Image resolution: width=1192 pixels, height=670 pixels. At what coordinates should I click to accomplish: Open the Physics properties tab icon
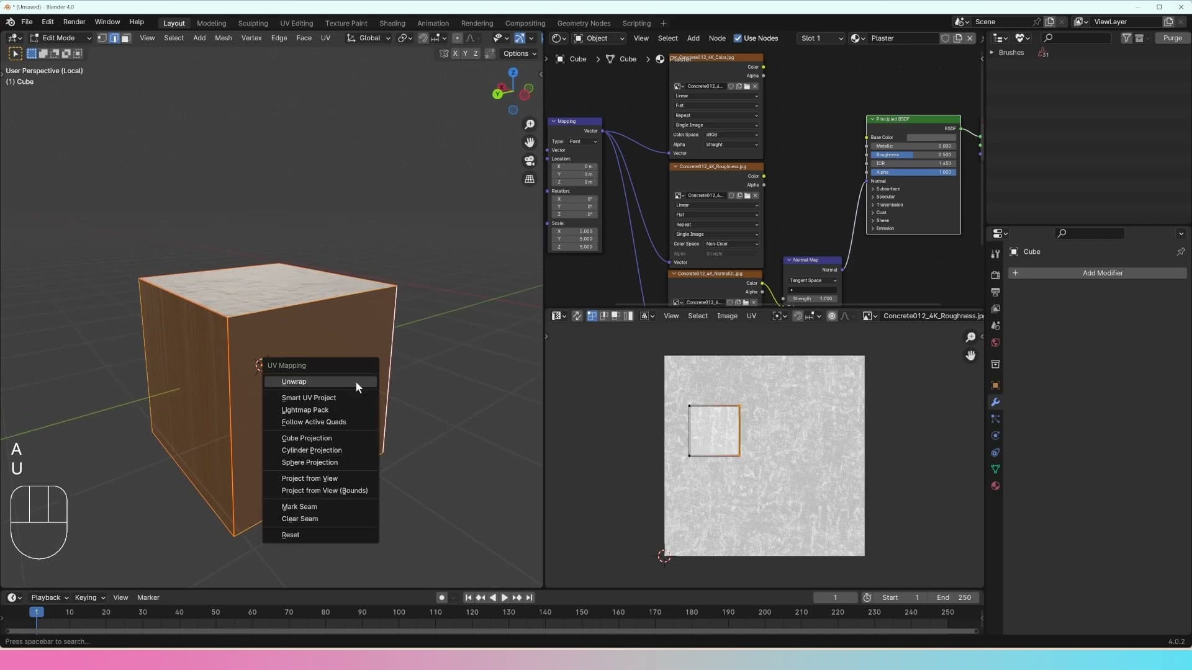[x=995, y=435]
